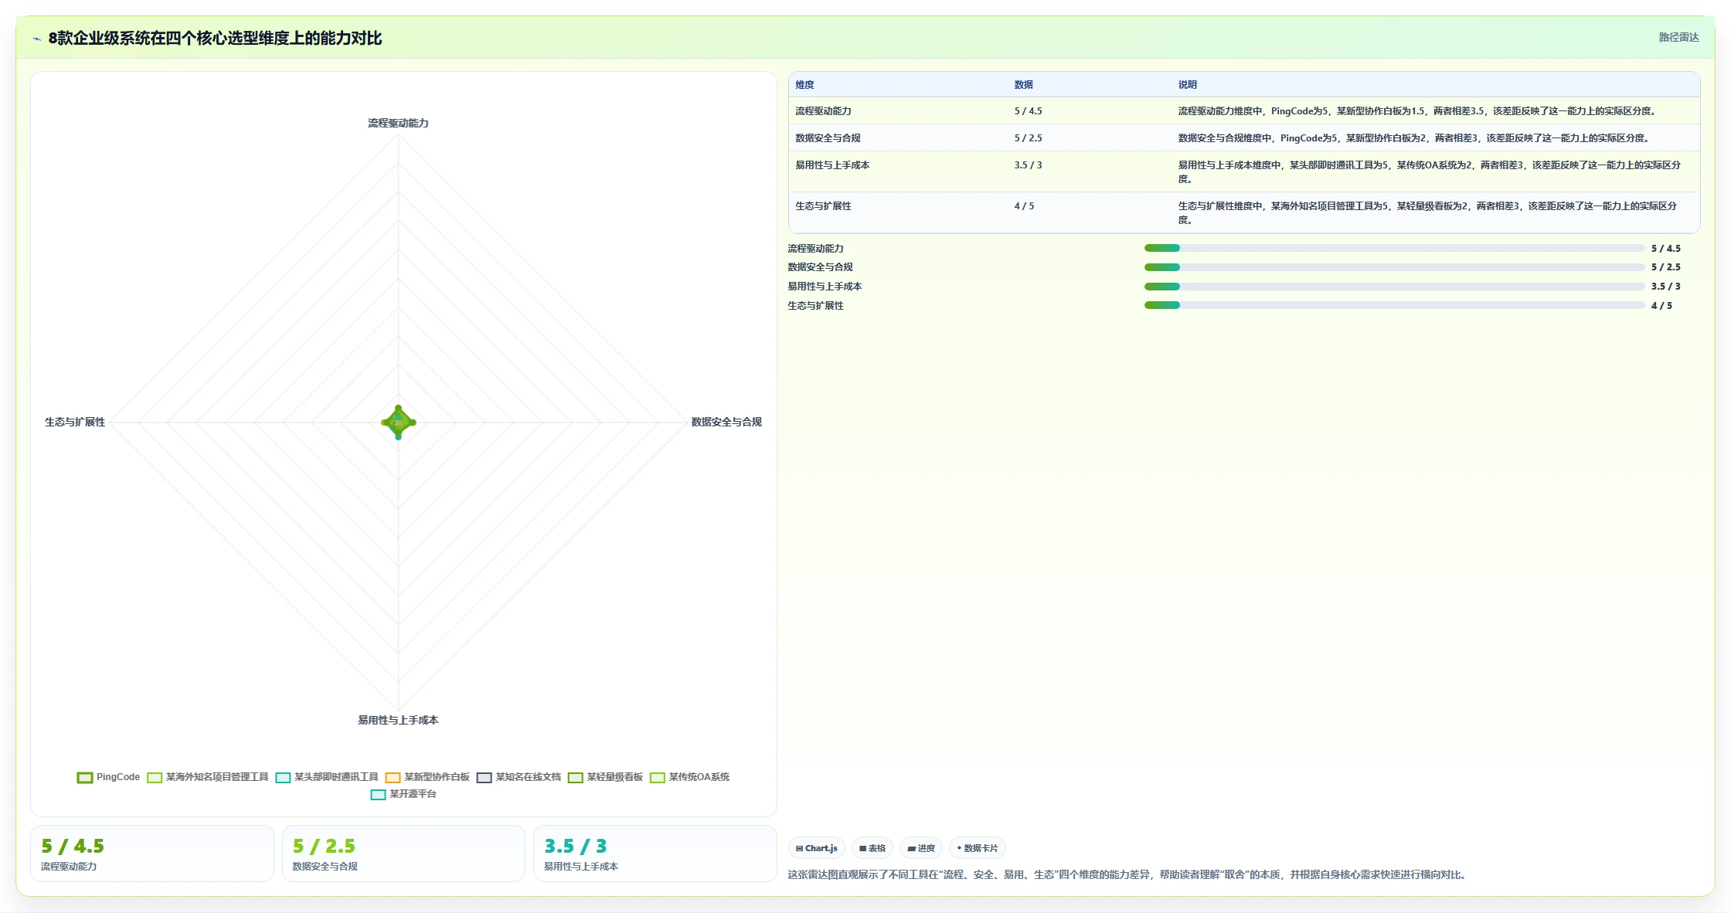Click the Chart.js tag
The height and width of the screenshot is (913, 1731).
[x=817, y=848]
